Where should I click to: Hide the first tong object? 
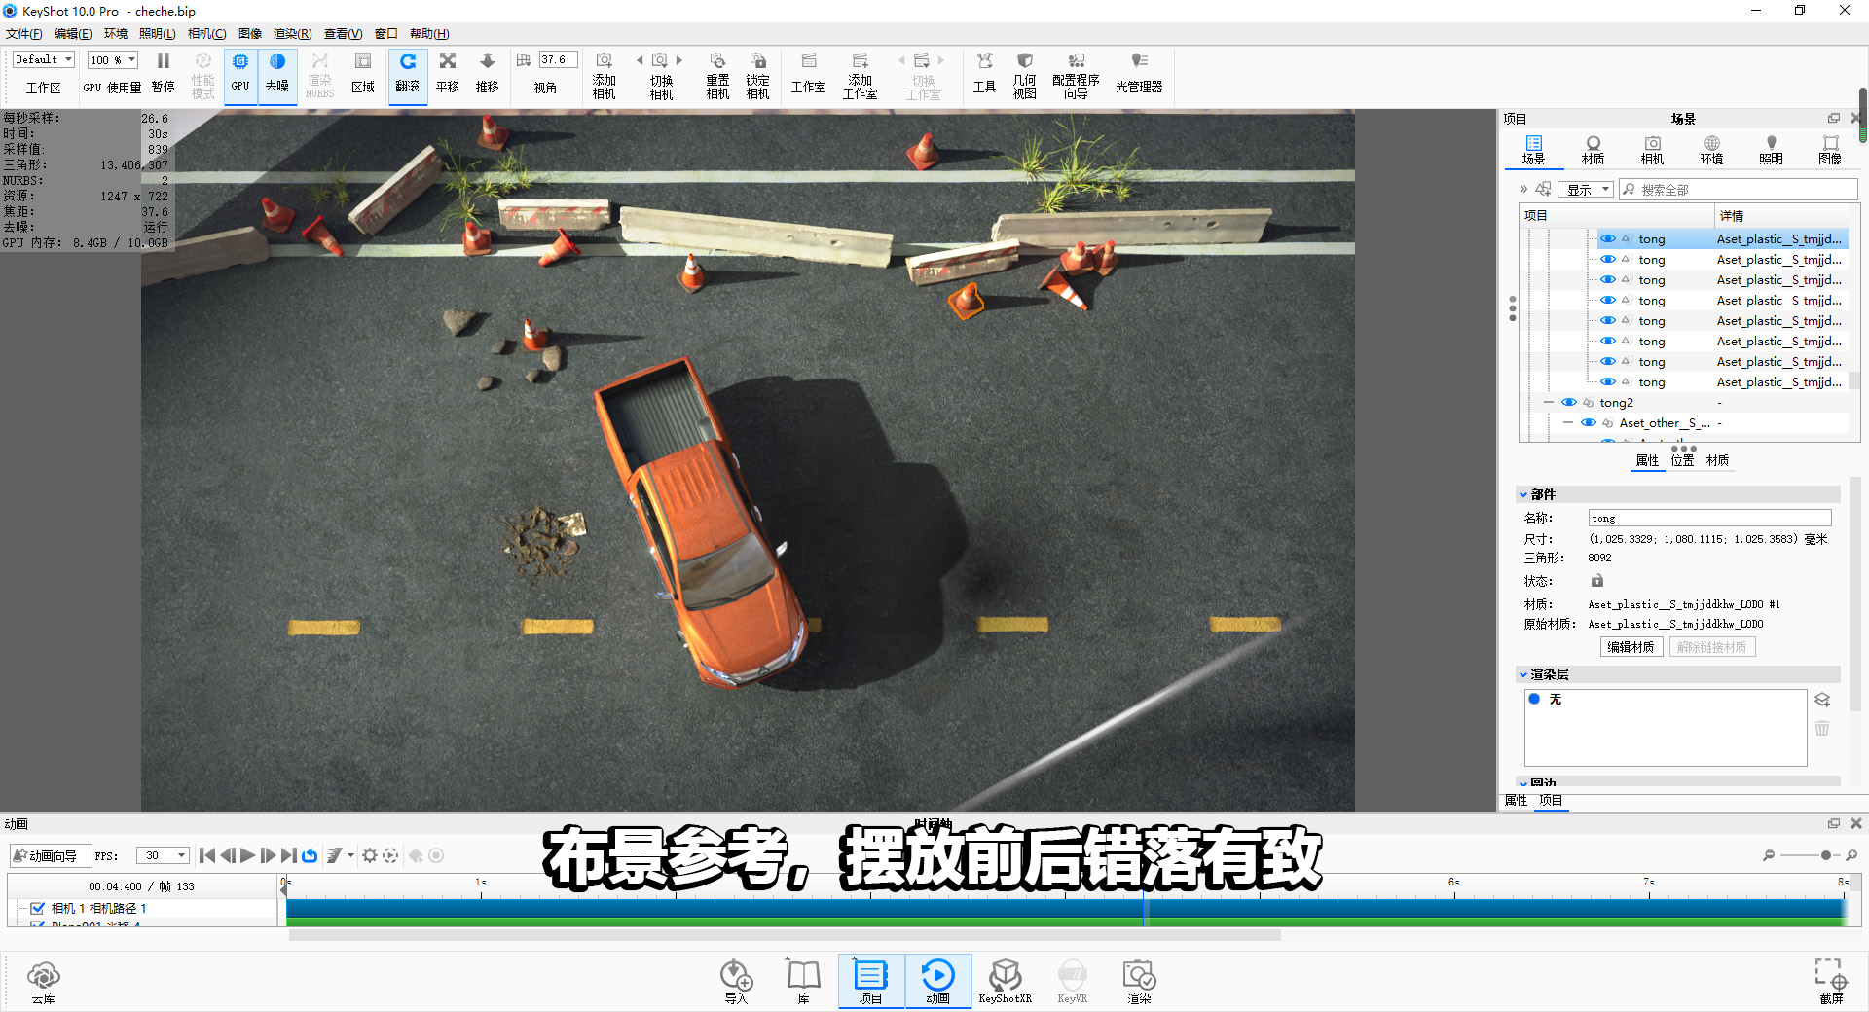1608,238
